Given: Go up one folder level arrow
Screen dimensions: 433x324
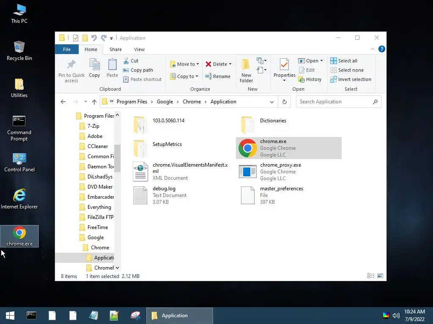Looking at the screenshot, I should pyautogui.click(x=94, y=102).
